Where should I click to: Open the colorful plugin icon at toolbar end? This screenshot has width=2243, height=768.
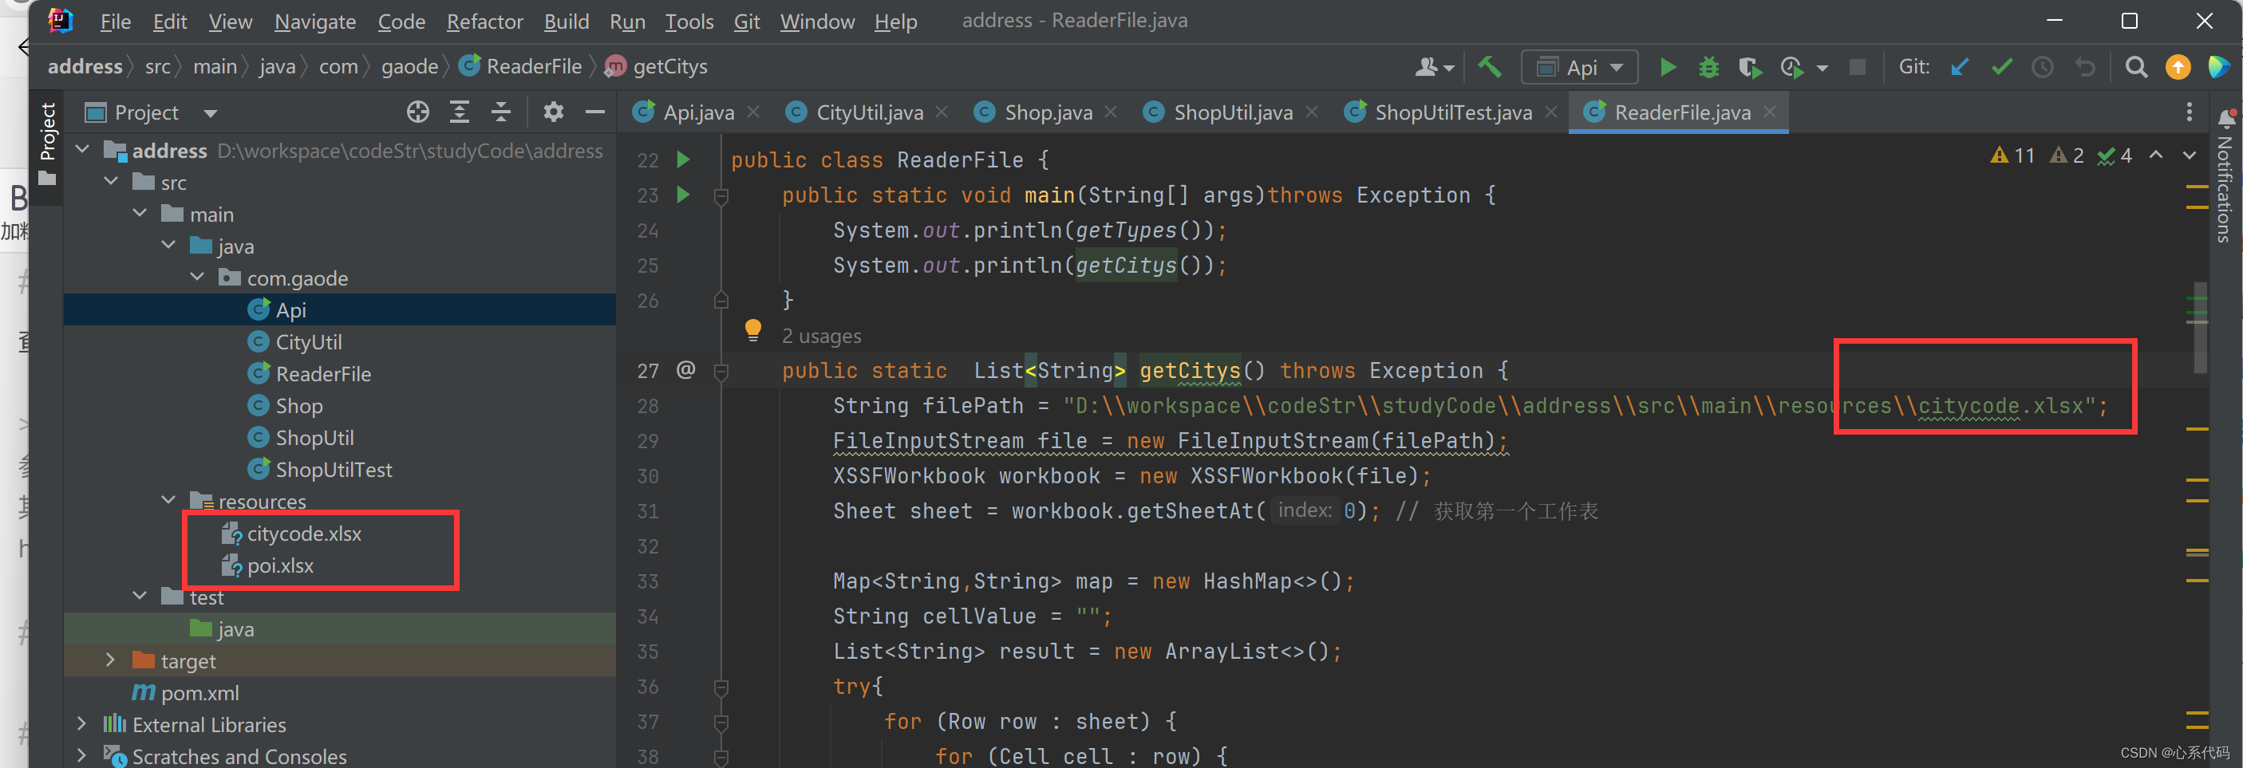click(2220, 67)
